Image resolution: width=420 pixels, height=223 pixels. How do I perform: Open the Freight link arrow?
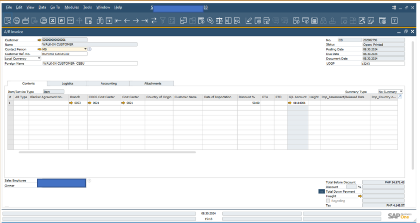pos(360,196)
